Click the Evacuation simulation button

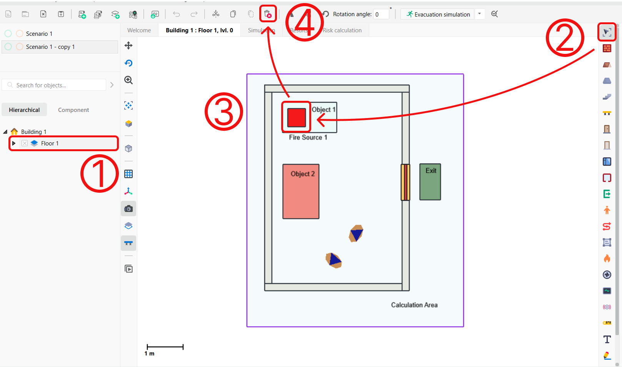438,14
